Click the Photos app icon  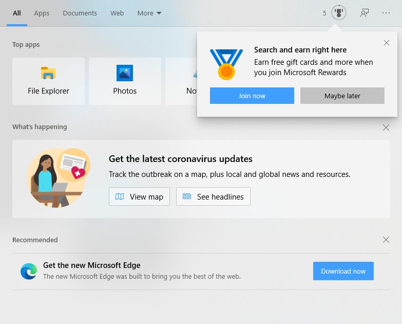pos(125,73)
